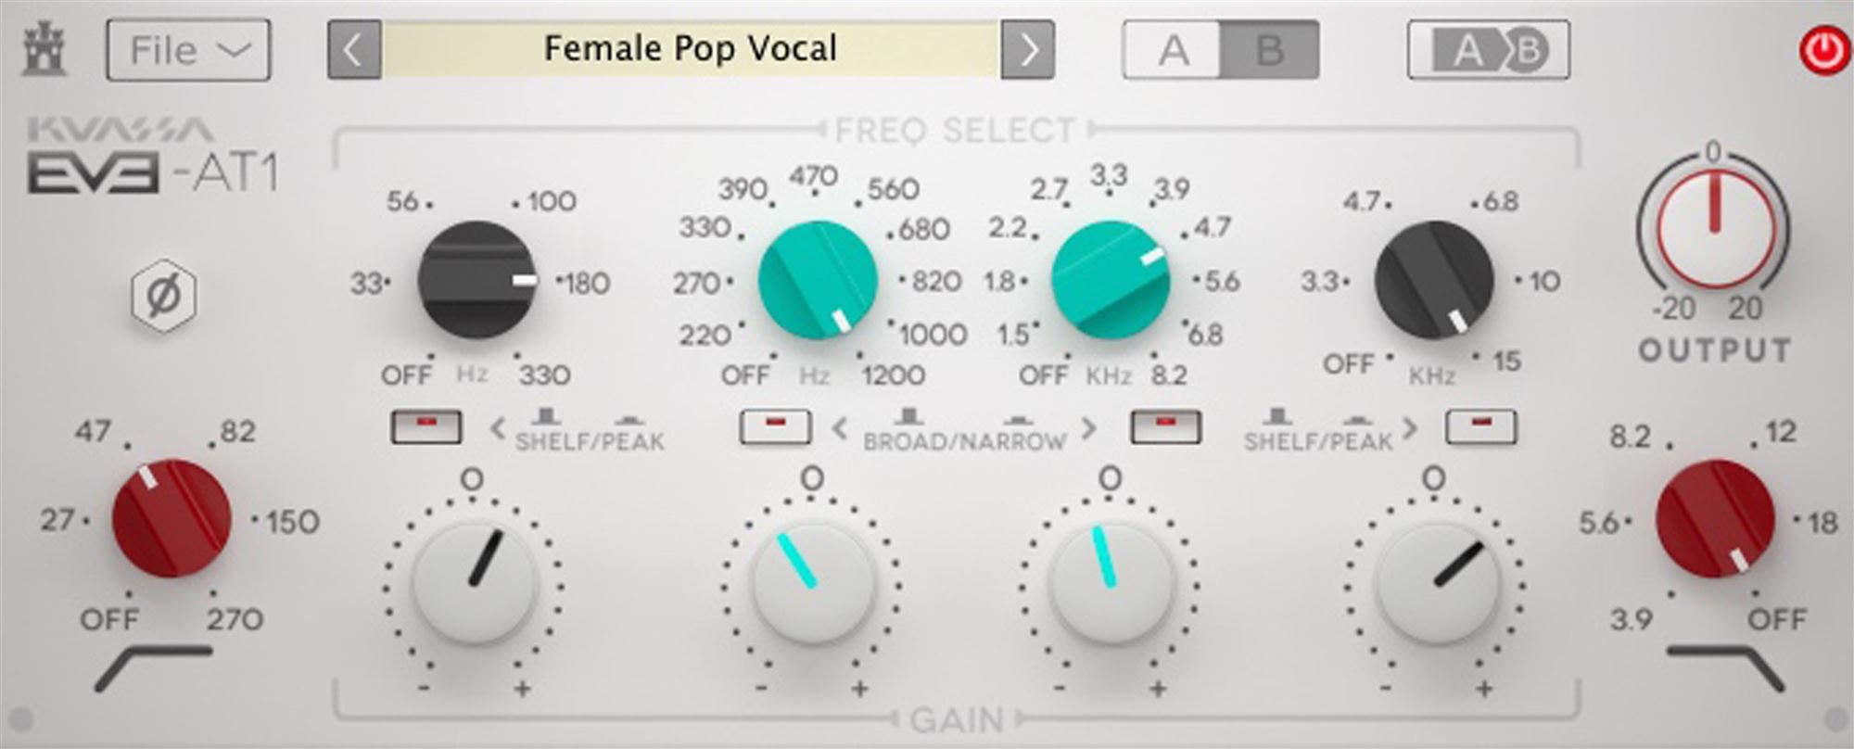Image resolution: width=1854 pixels, height=749 pixels.
Task: Set low-pass filter to 18
Action: pos(1822,522)
